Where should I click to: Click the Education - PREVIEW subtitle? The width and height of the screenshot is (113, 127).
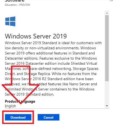tap(18, 5)
